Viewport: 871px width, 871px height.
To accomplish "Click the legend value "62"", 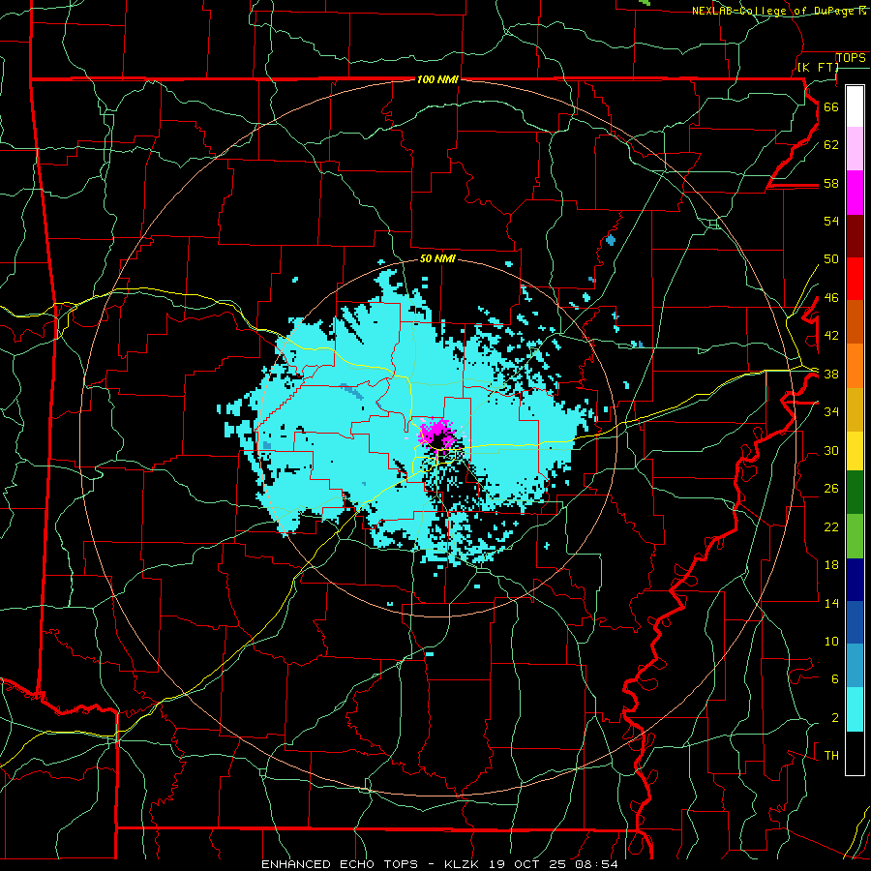I will 831,145.
